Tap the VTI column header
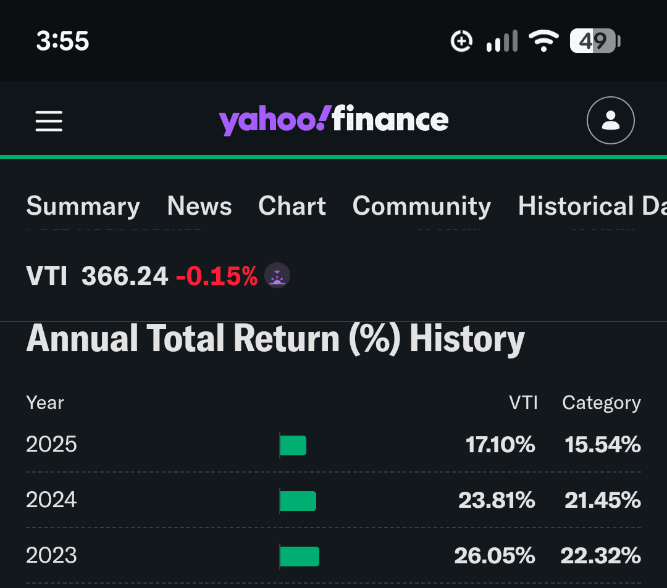The image size is (667, 588). pyautogui.click(x=523, y=402)
